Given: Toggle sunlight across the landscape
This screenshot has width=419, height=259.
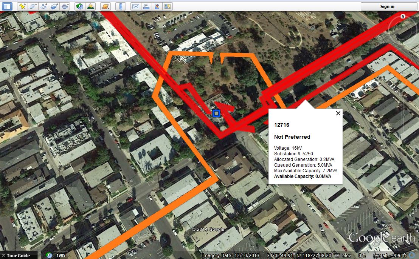Looking at the screenshot, I should pos(90,6).
